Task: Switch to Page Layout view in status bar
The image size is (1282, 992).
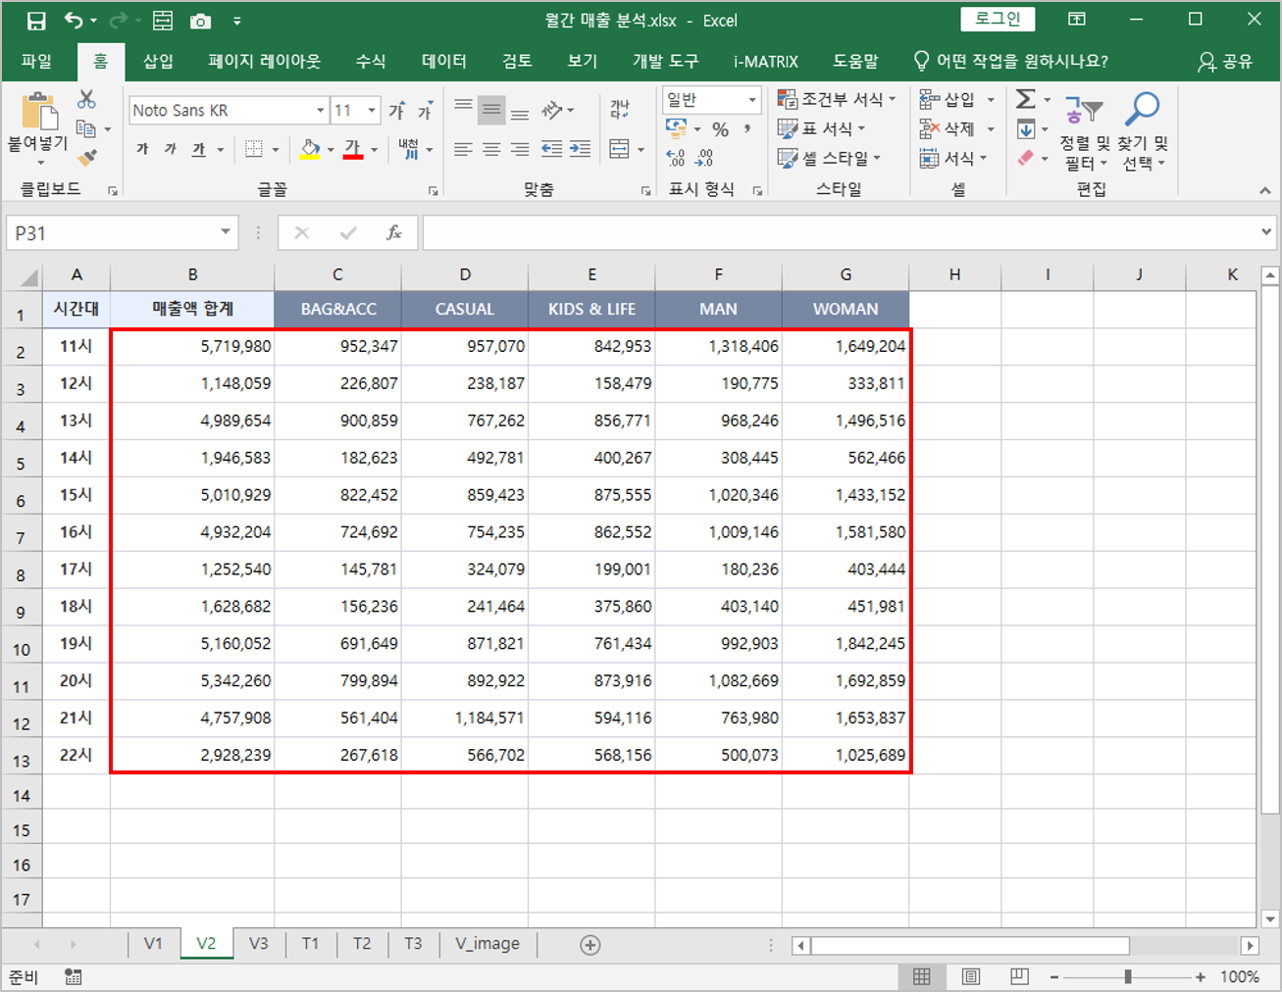Action: (970, 976)
